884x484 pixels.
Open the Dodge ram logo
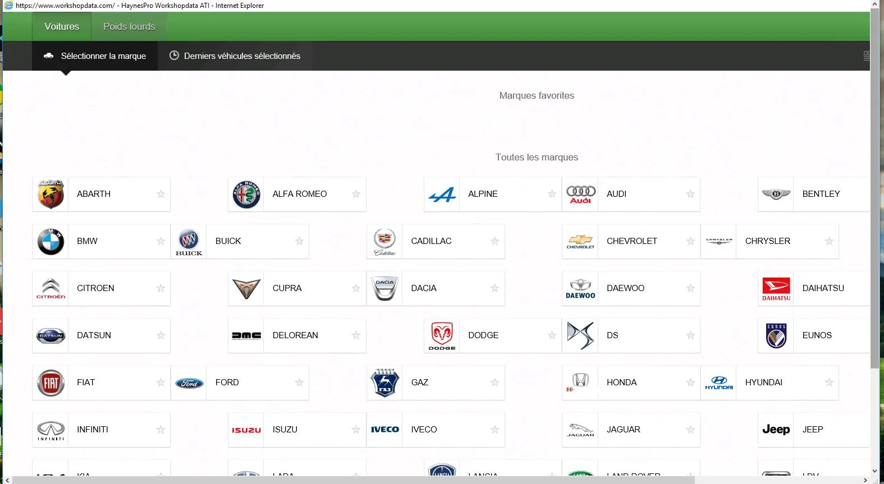[442, 335]
